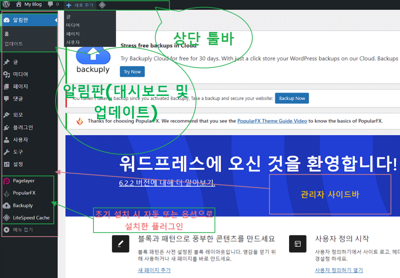Open the 외모 appearance menu label

pyautogui.click(x=18, y=115)
